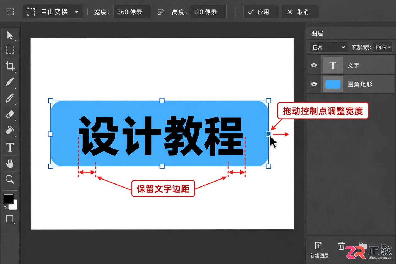Switch to the Eraser tool
Image resolution: width=396 pixels, height=264 pixels.
tap(10, 114)
